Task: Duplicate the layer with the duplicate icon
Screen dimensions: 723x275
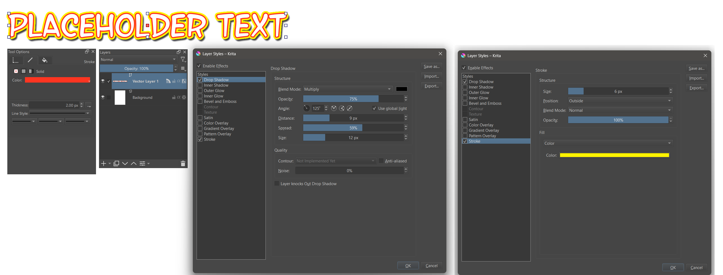Action: (116, 163)
